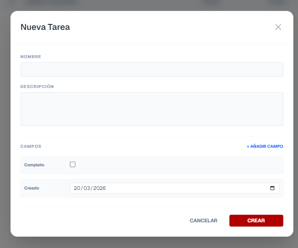Select the day segment "20" of the date
298x248 pixels.
77,188
